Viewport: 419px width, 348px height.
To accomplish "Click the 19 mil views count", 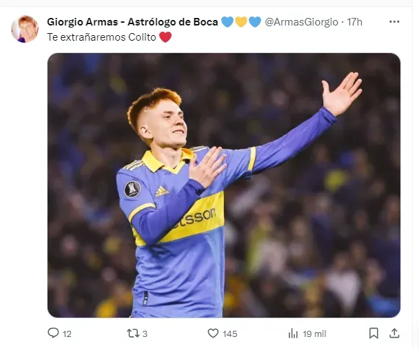I will coord(314,334).
